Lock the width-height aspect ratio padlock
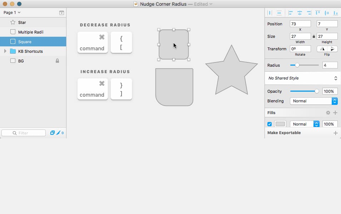Screen dimensions: 341x214 coord(313,36)
